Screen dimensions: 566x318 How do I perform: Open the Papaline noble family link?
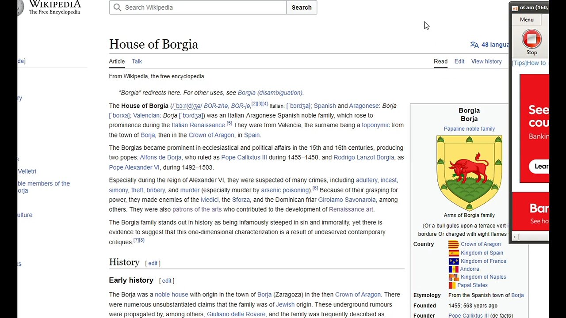click(x=469, y=129)
